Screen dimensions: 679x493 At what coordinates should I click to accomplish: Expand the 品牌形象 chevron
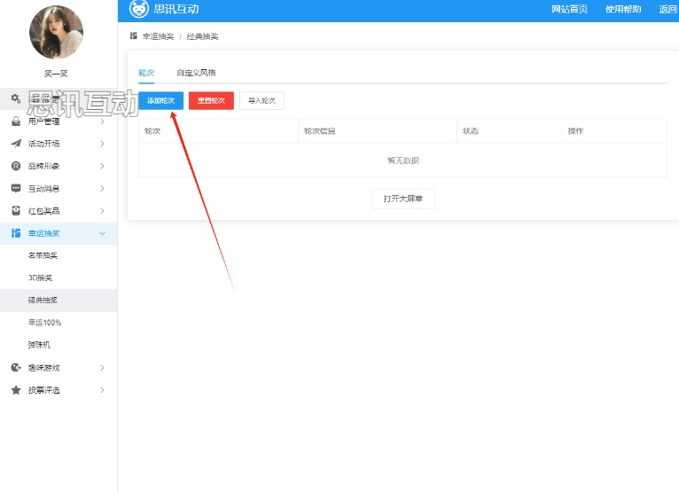tap(102, 166)
